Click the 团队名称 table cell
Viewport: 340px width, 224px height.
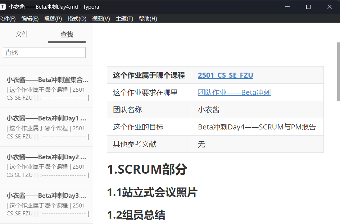pos(149,110)
